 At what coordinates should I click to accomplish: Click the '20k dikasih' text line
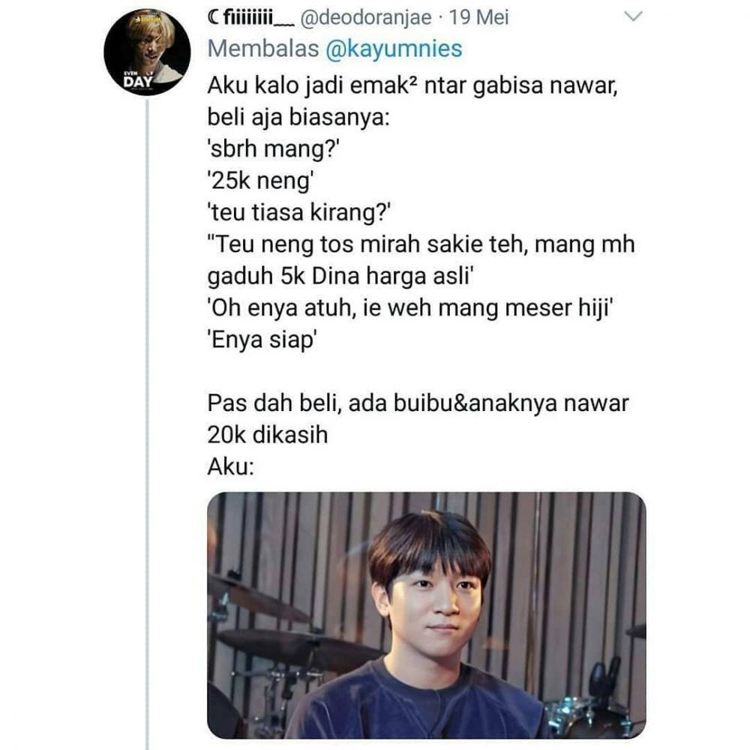(x=268, y=435)
